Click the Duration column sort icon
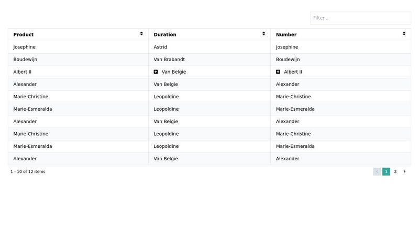This screenshot has width=419, height=235. 263,34
